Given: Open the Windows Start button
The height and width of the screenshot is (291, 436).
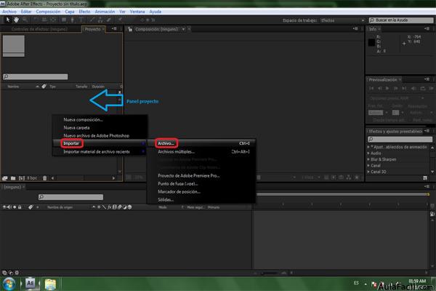Looking at the screenshot, I should click(9, 284).
